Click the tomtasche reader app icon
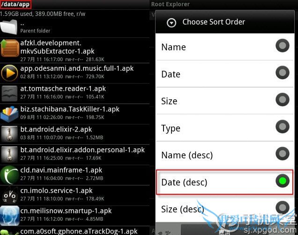Viewport: 298px width, 235px height. (x=9, y=93)
